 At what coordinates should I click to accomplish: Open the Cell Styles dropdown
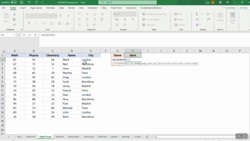coord(149,25)
